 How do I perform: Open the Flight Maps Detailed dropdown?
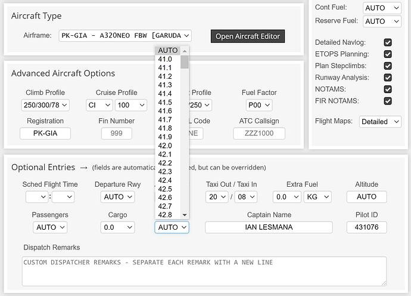pos(381,122)
